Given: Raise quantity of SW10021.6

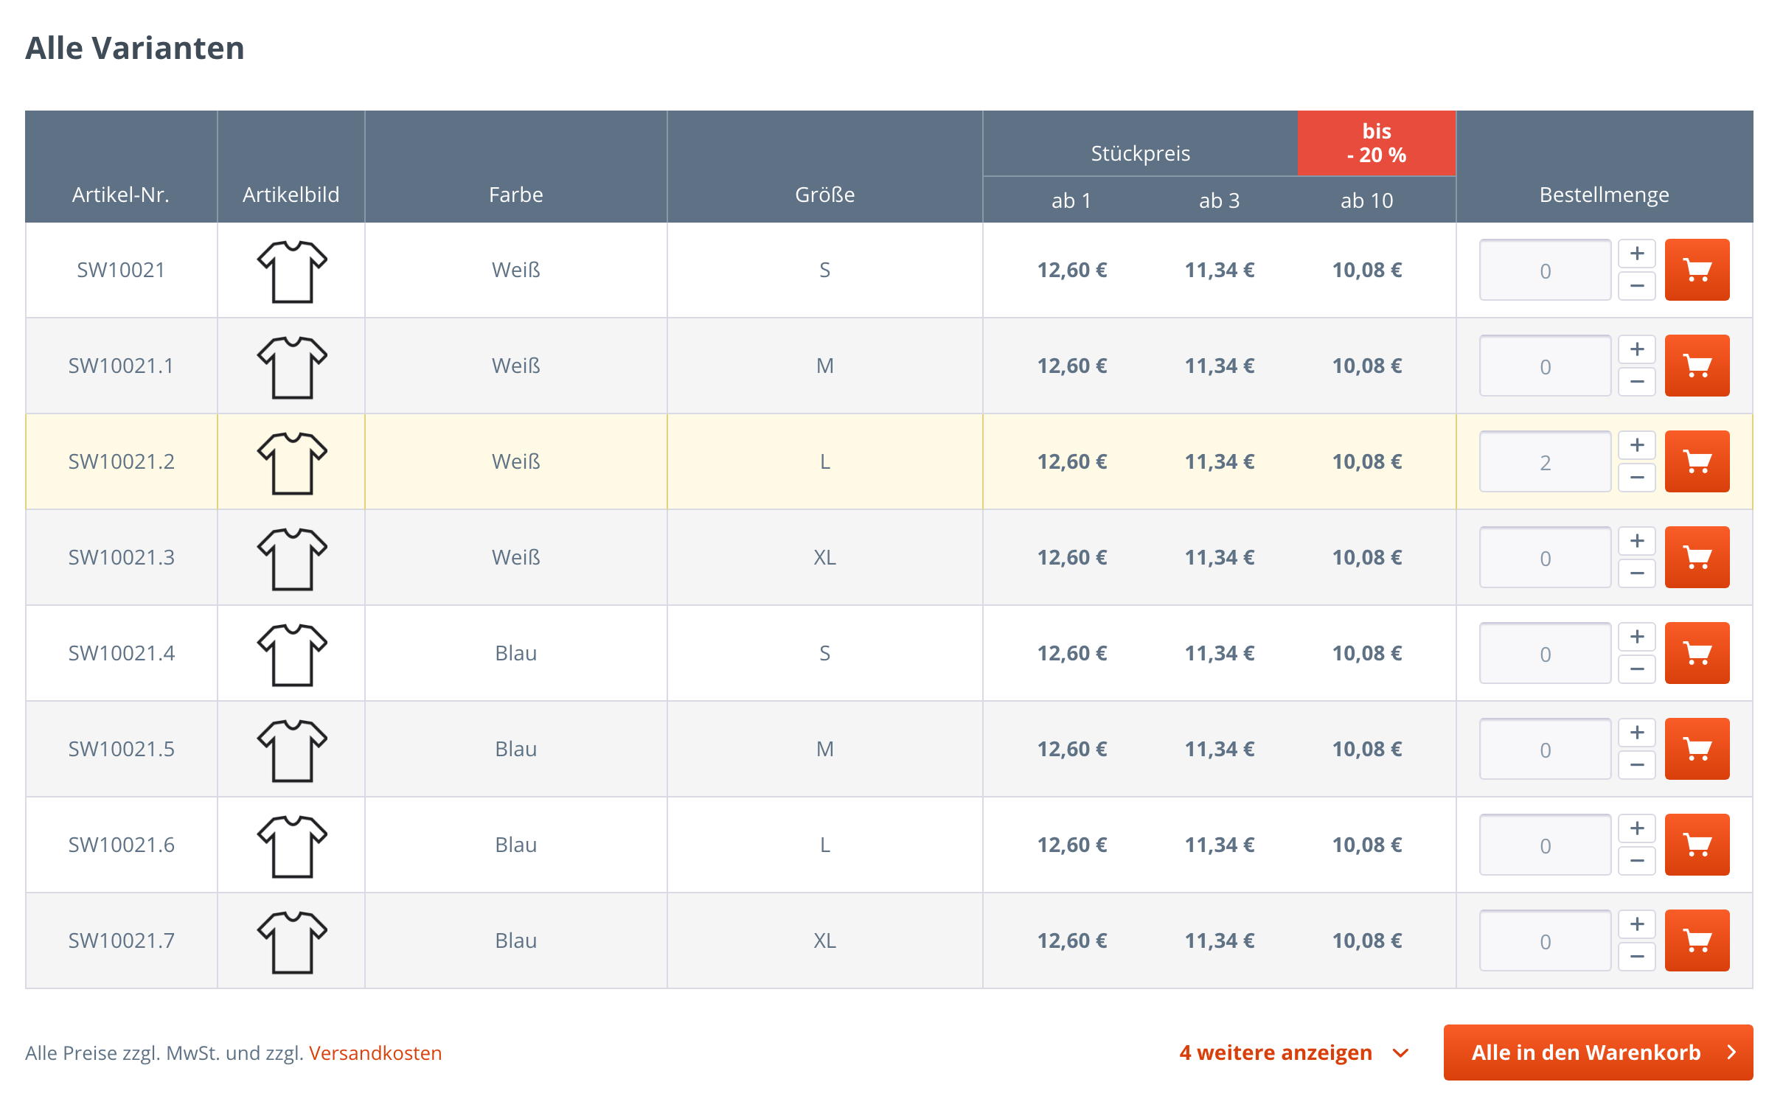Looking at the screenshot, I should pos(1637,828).
